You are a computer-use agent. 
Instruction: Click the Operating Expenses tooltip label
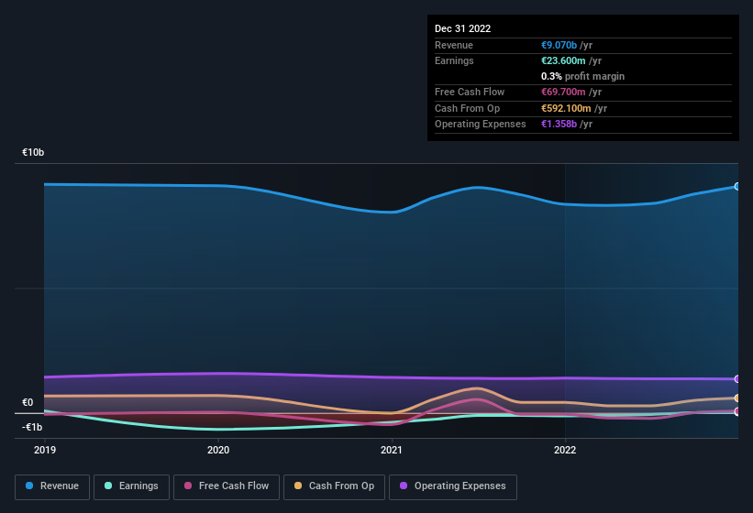click(x=480, y=124)
